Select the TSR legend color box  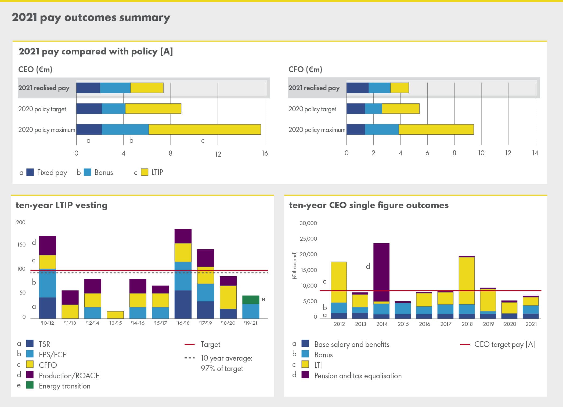click(x=30, y=343)
